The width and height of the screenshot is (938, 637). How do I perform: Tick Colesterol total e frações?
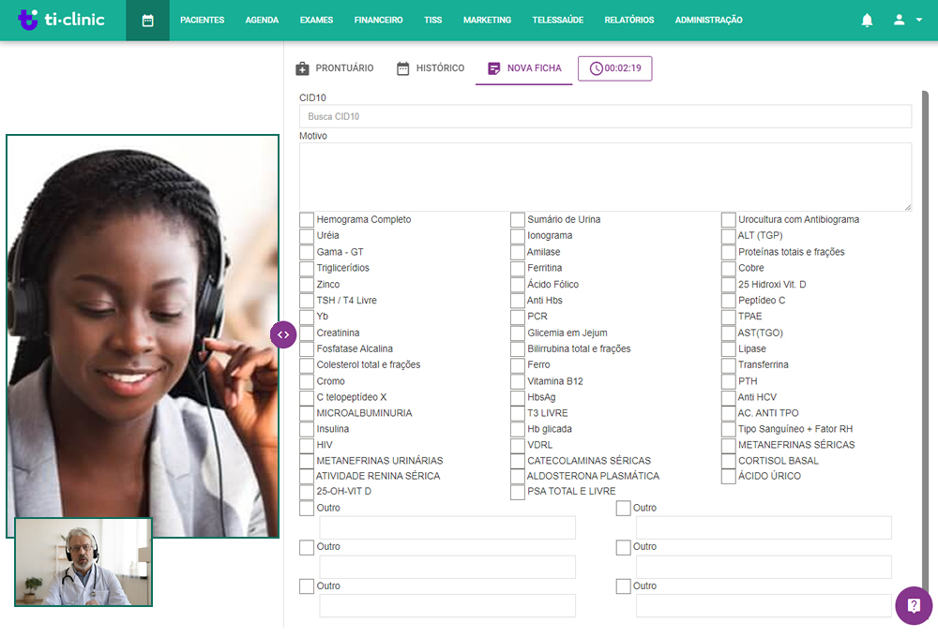[x=307, y=365]
